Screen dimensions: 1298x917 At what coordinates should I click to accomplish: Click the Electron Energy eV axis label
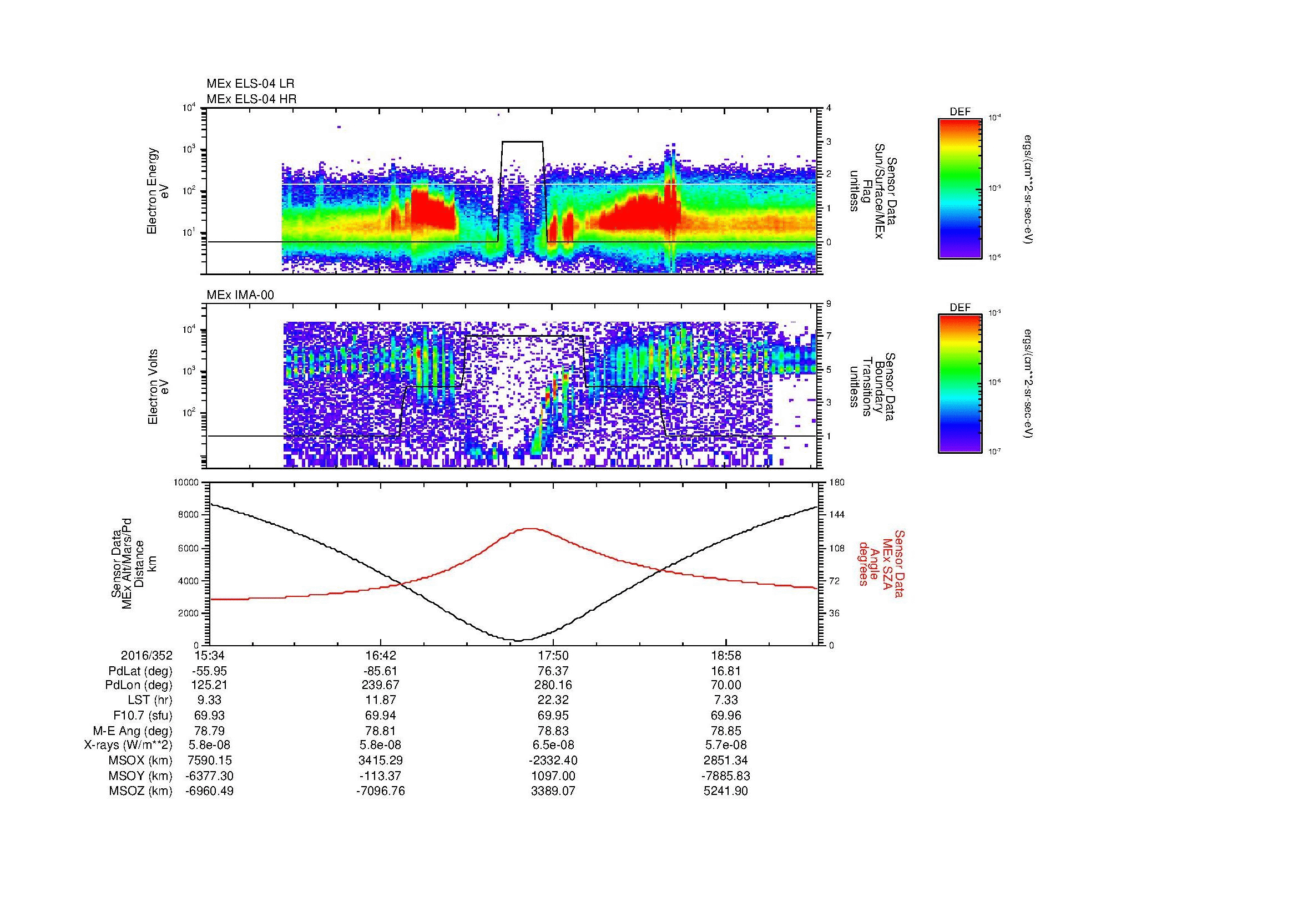(158, 191)
